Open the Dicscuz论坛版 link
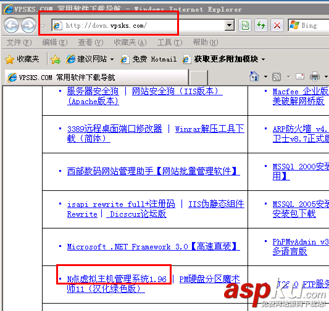Screen dimensions: 329x311 pos(136,214)
